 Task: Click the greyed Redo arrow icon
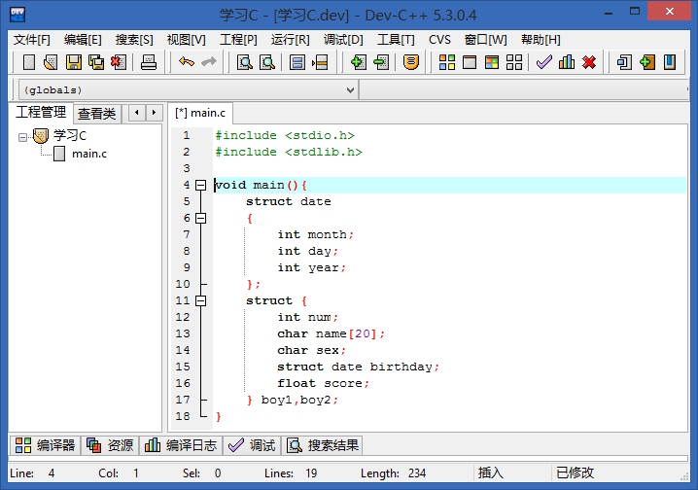tap(209, 62)
